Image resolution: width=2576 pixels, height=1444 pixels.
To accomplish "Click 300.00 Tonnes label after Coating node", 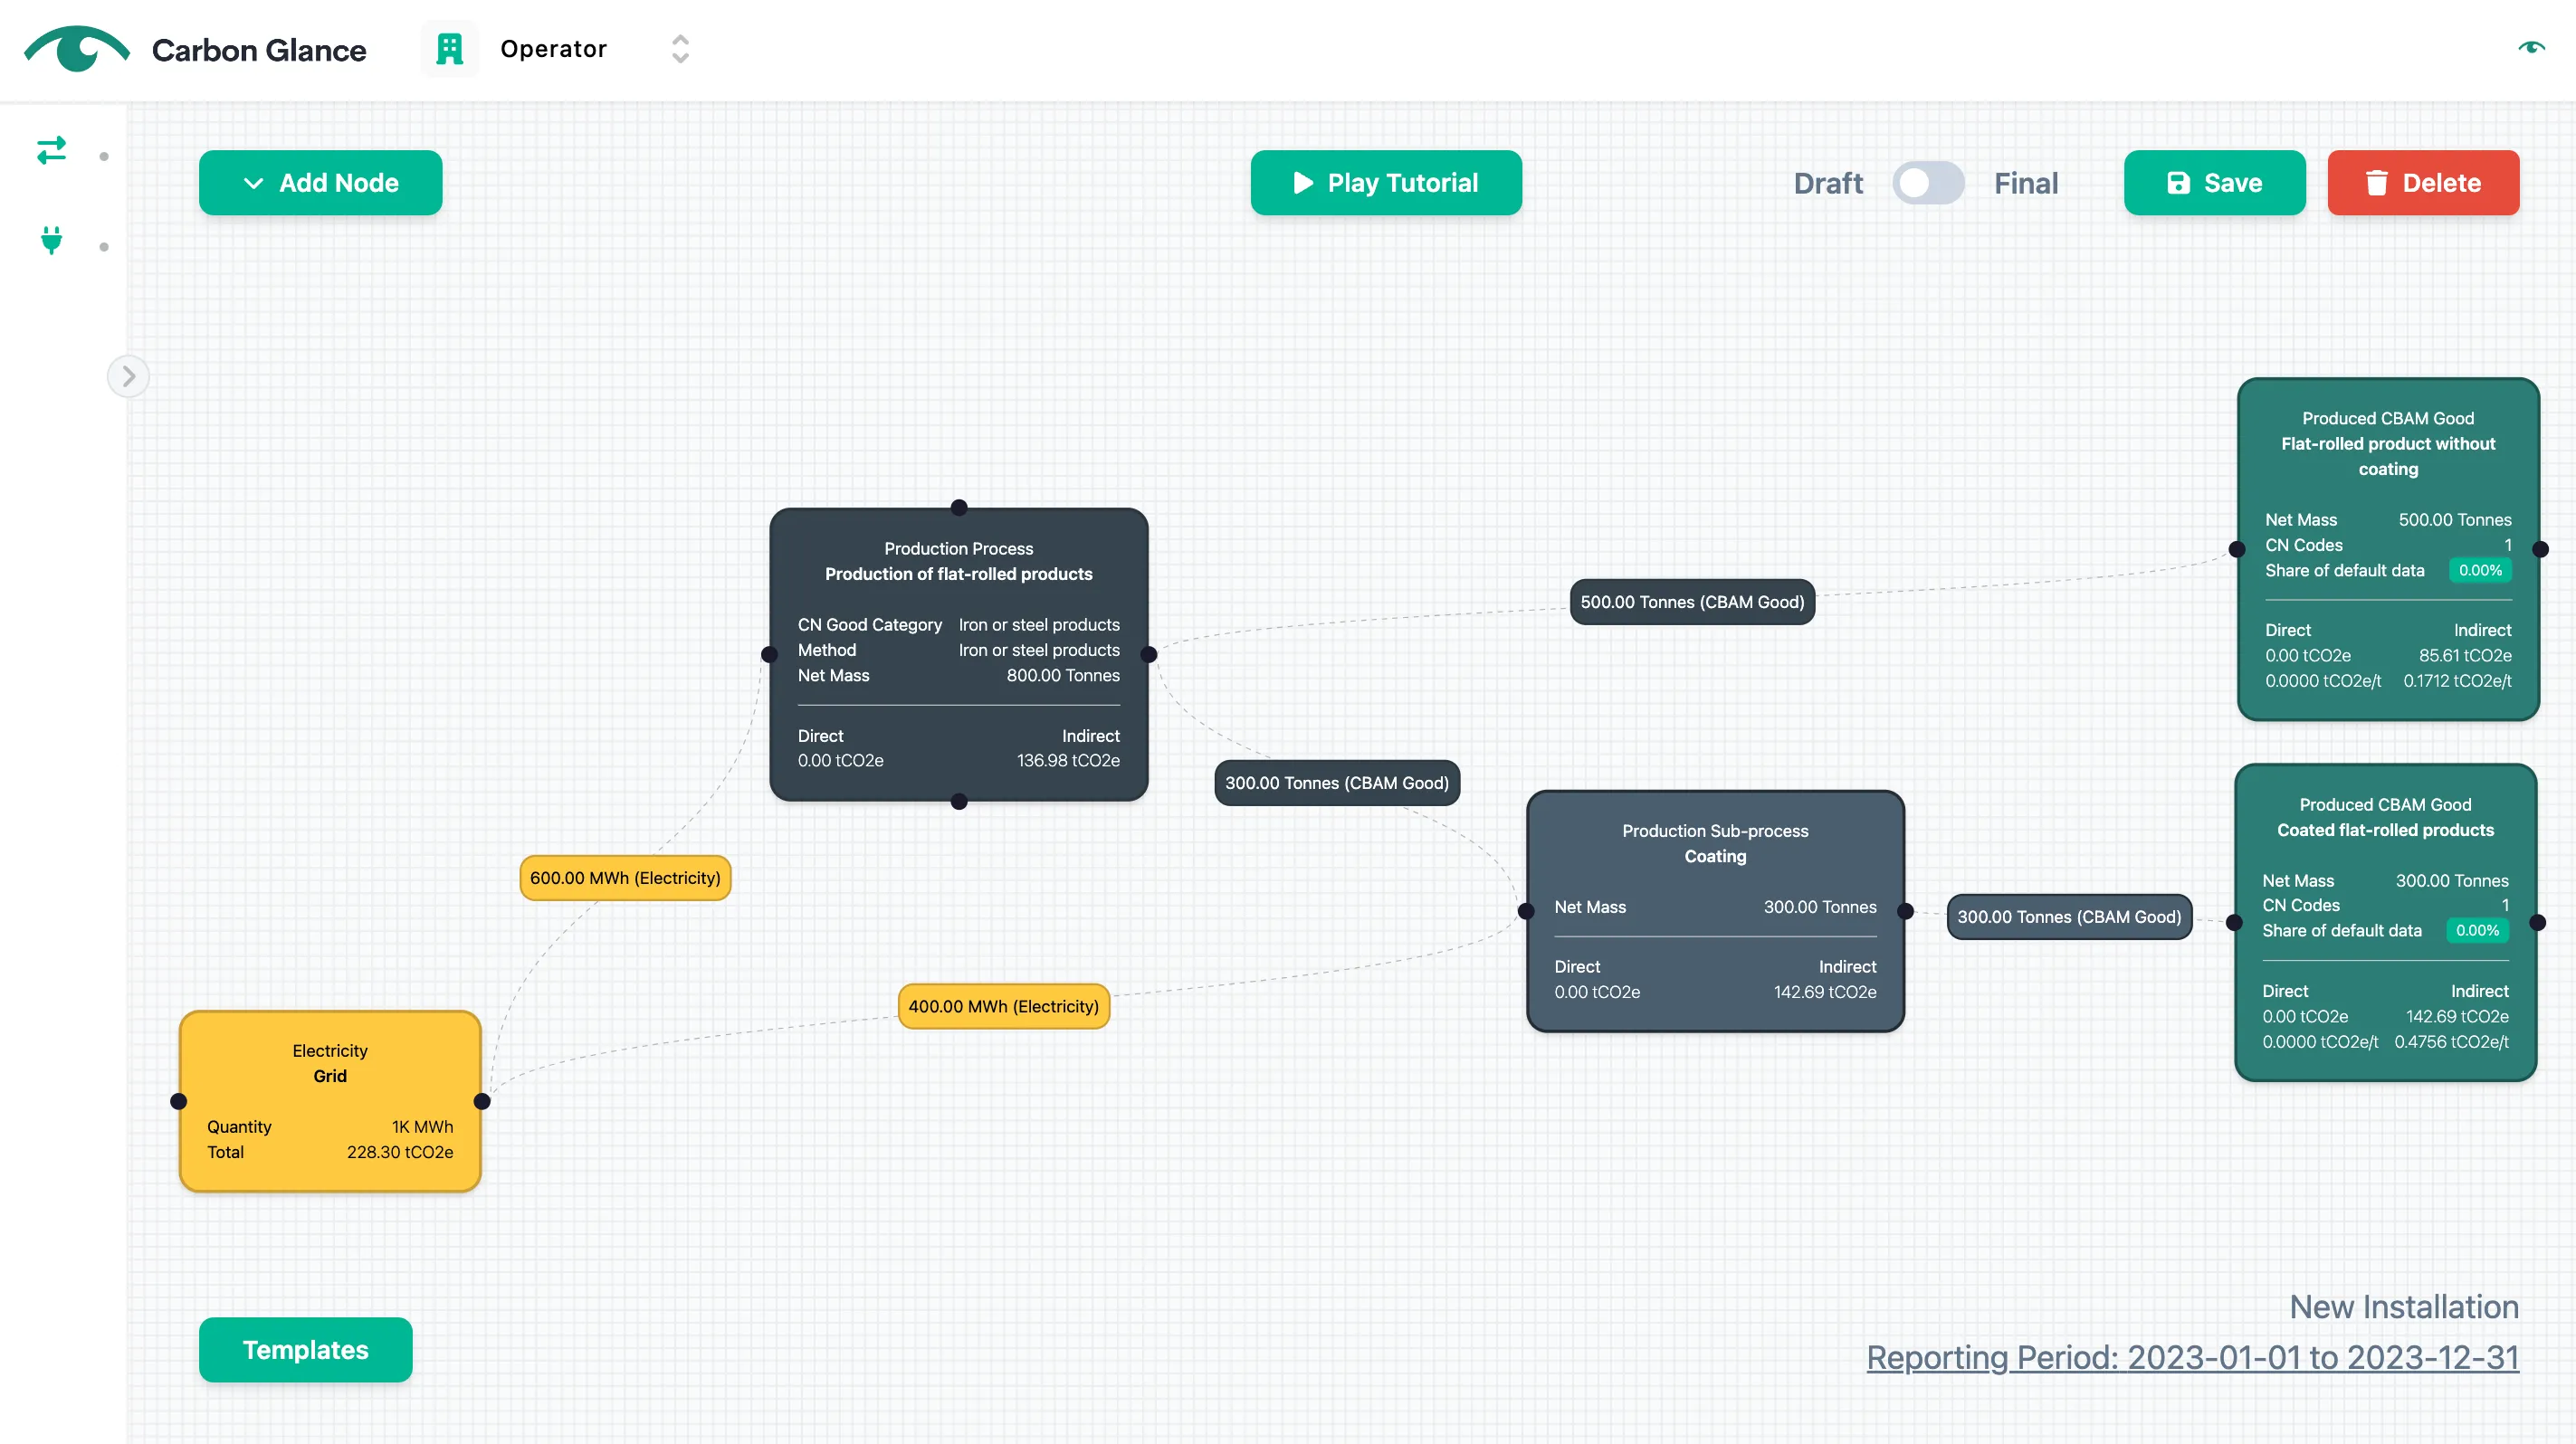I will pos(2069,917).
